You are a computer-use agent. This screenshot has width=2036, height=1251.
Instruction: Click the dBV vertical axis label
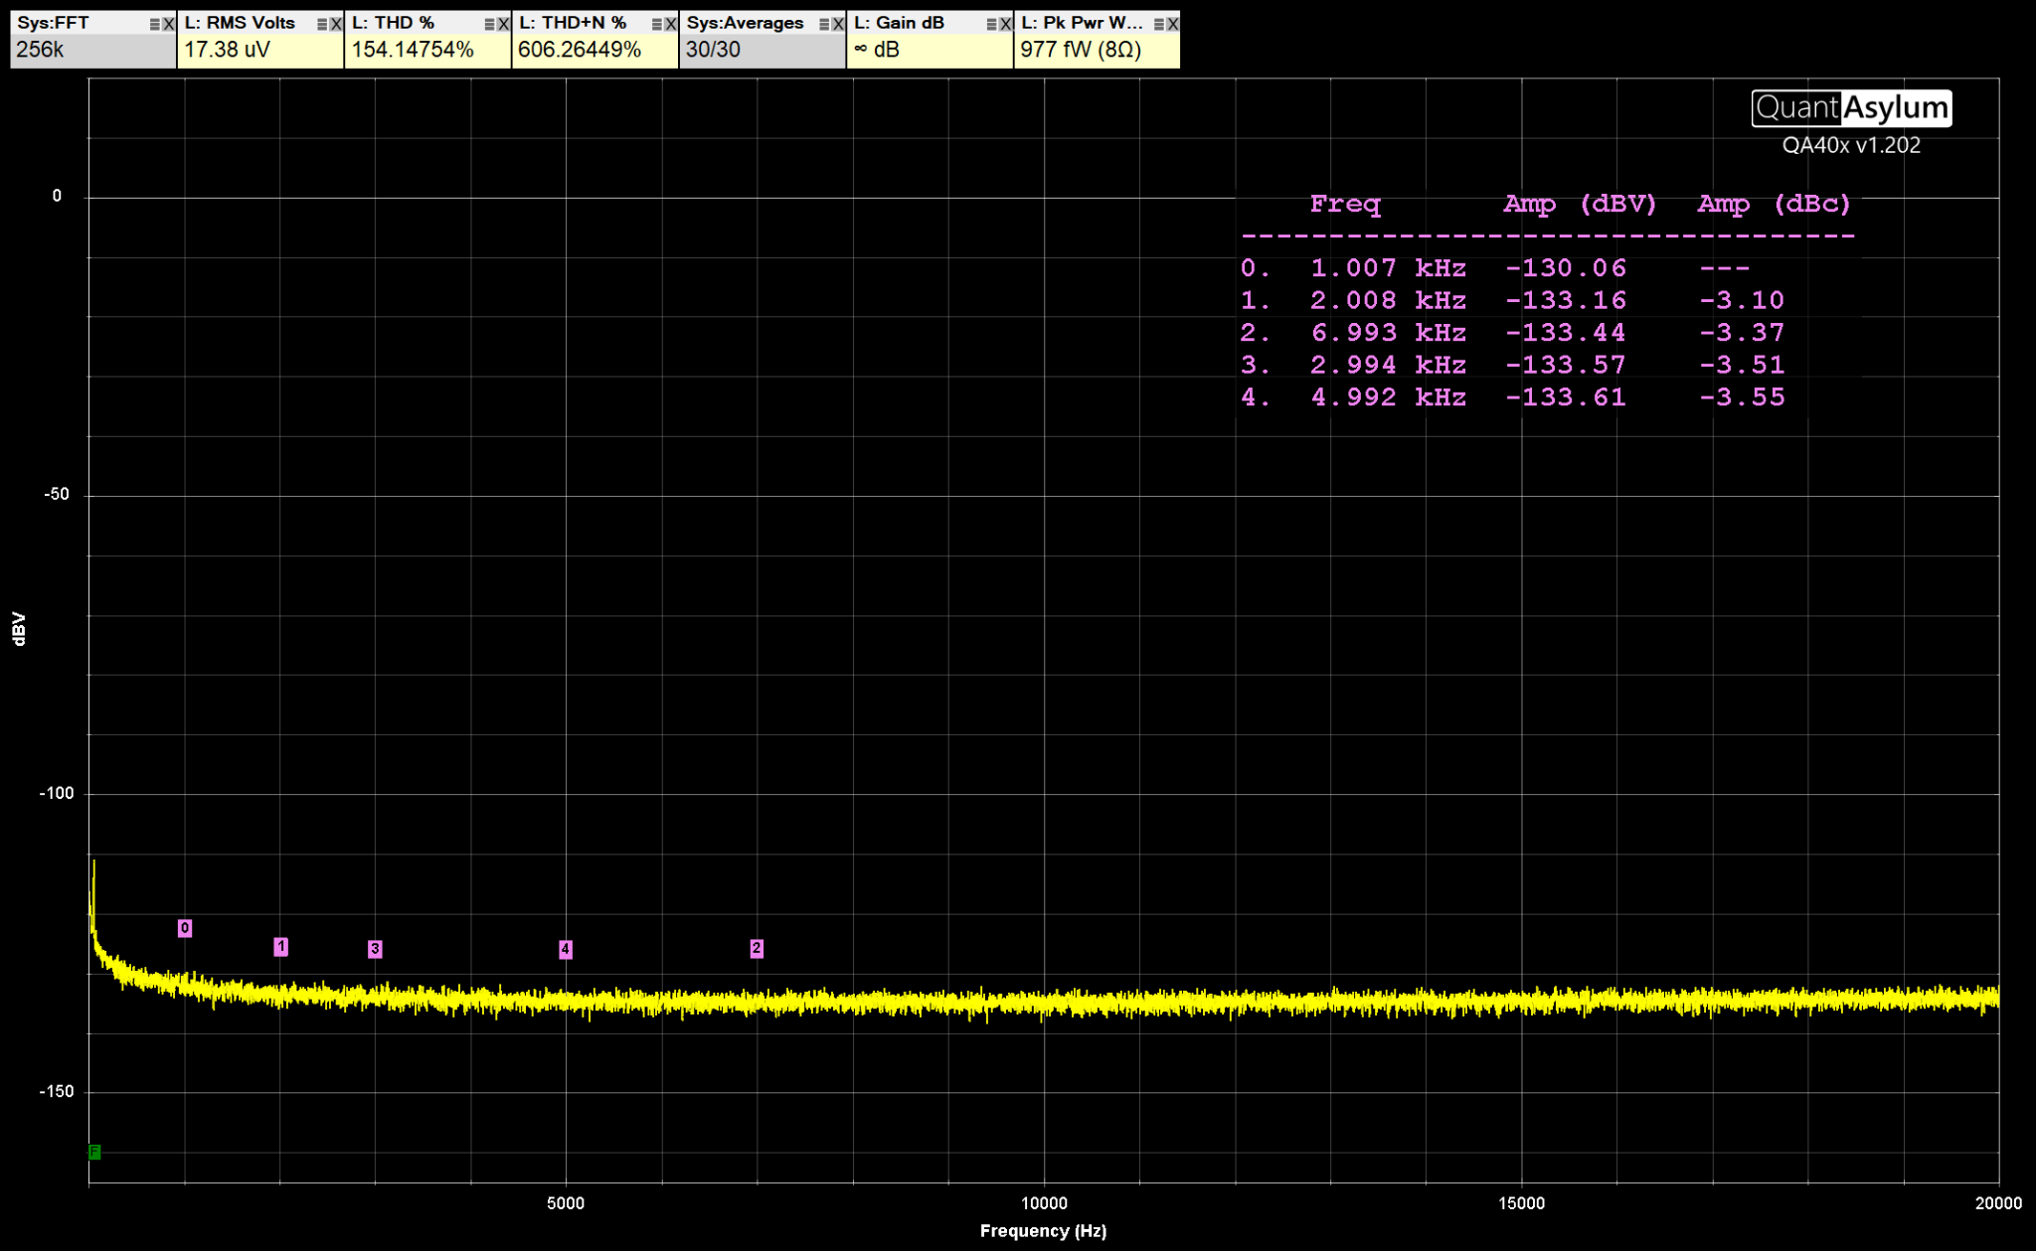19,629
